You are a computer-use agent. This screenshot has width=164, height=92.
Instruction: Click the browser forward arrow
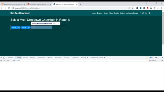5,8
